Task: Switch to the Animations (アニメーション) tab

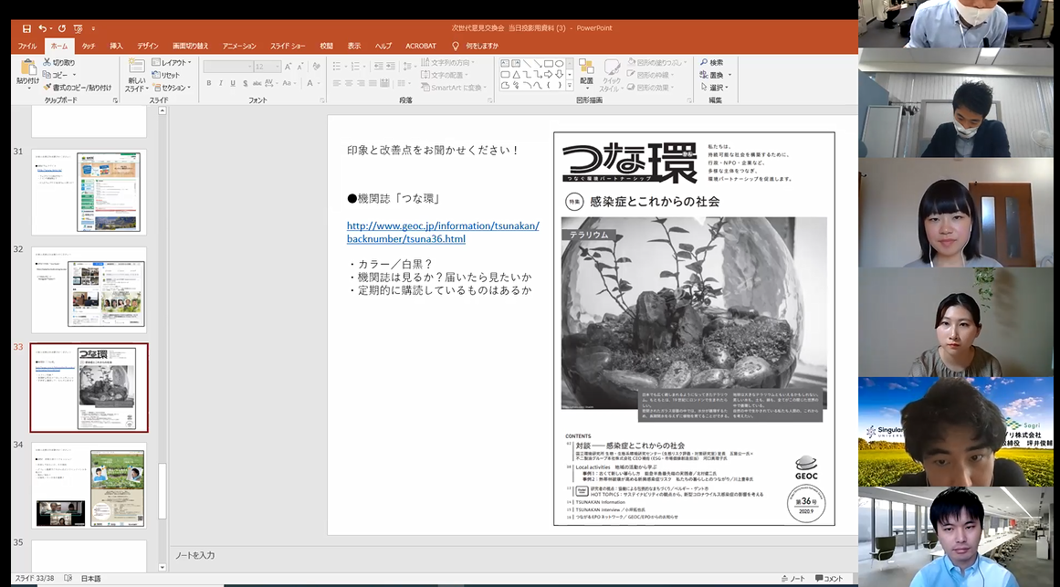Action: 239,46
